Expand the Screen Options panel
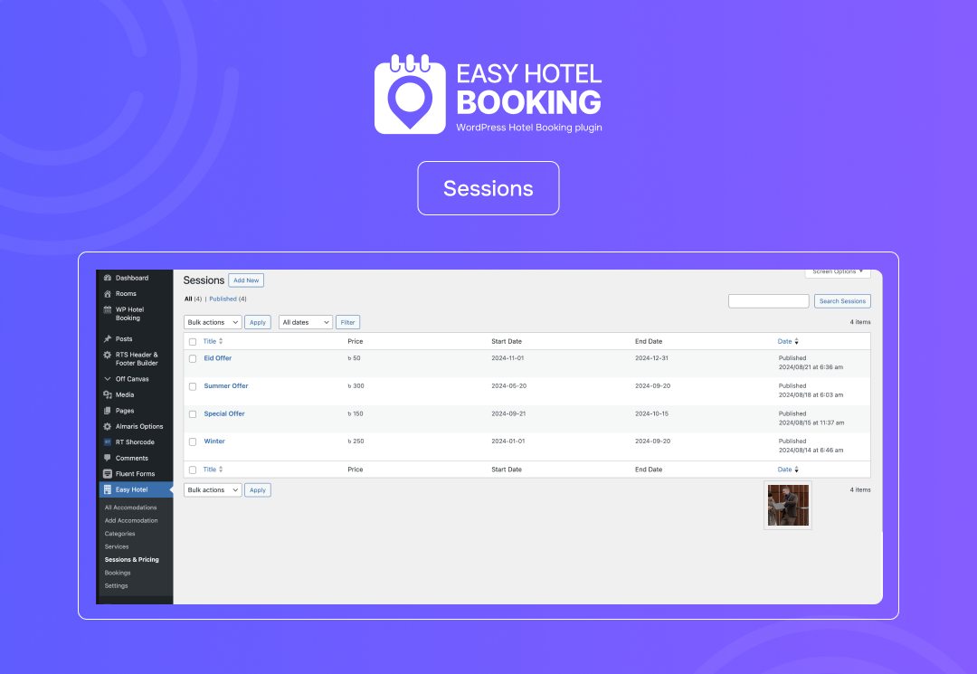The height and width of the screenshot is (674, 977). point(838,272)
